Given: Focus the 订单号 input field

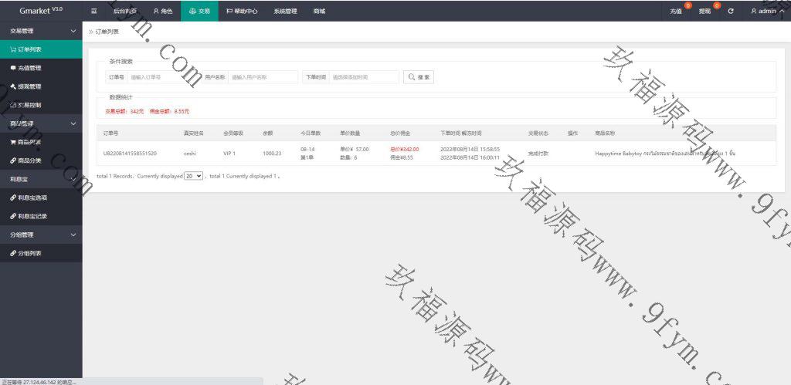Looking at the screenshot, I should [162, 77].
